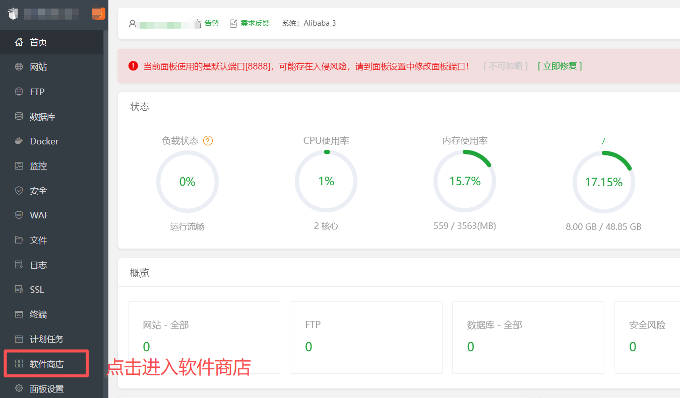Open the FTP overview card
This screenshot has width=680, height=398.
[366, 338]
